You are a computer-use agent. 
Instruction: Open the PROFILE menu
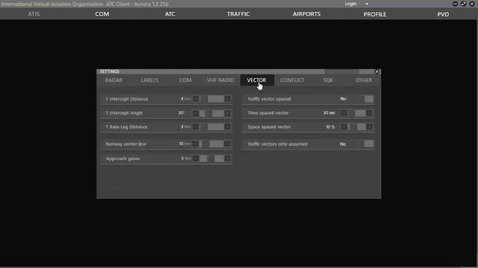pyautogui.click(x=375, y=14)
